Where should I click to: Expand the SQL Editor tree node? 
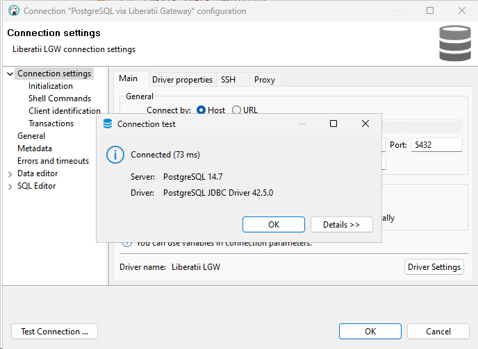tap(10, 187)
